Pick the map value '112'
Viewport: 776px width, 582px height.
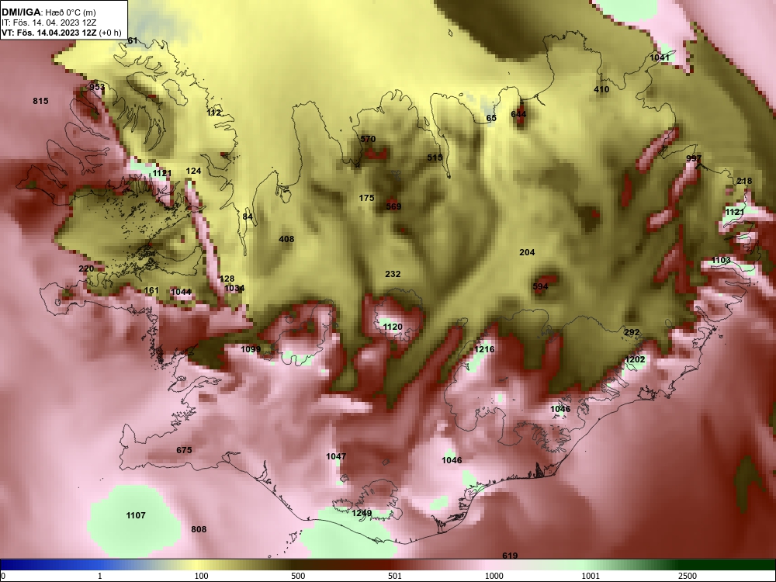214,113
